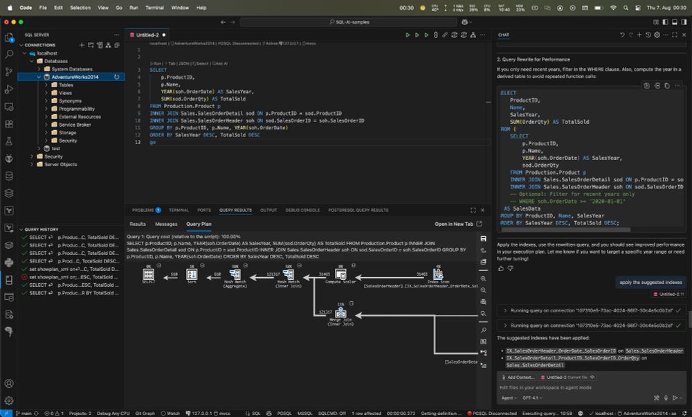Open the plan properties pane icon
Viewport: 692px width, 417px height.
[483, 341]
